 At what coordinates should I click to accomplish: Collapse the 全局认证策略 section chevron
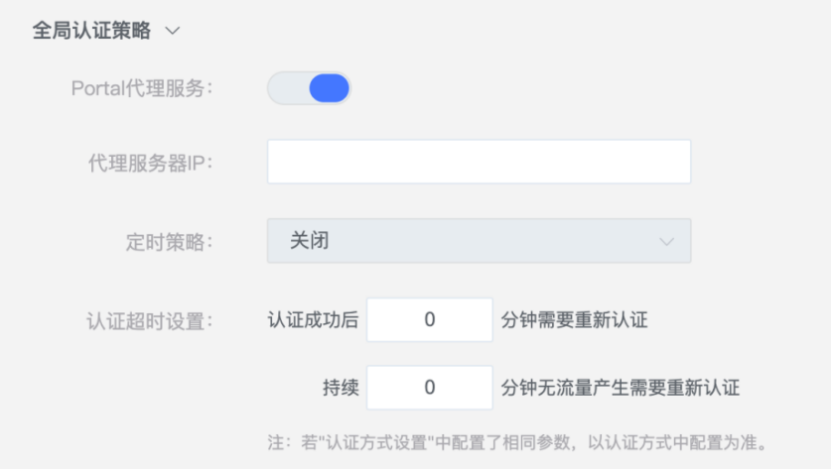pyautogui.click(x=172, y=31)
